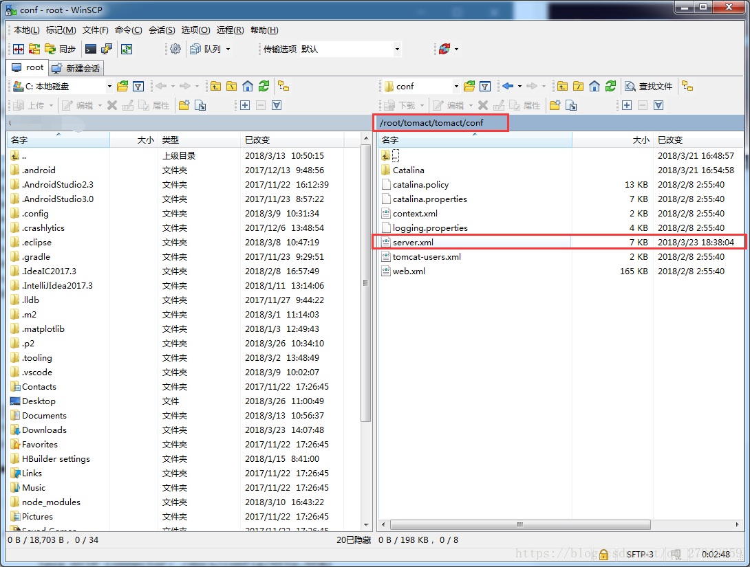Select server.xml in remote panel
This screenshot has width=750, height=567.
(x=559, y=242)
